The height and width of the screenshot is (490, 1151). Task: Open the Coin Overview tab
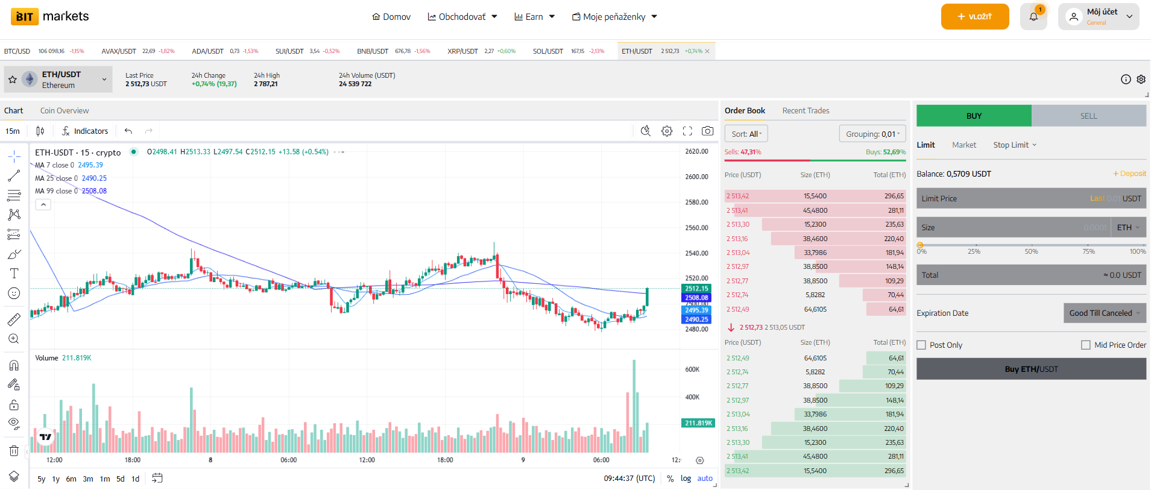tap(65, 111)
